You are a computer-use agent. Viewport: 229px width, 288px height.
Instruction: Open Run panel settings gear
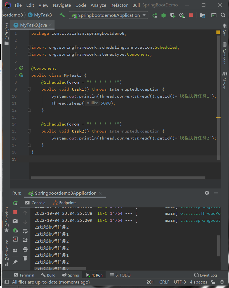coord(207,193)
